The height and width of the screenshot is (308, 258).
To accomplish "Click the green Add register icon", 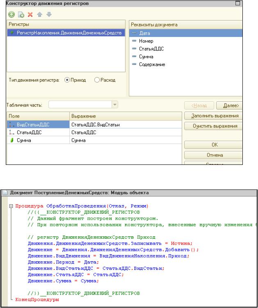I will point(11,14).
